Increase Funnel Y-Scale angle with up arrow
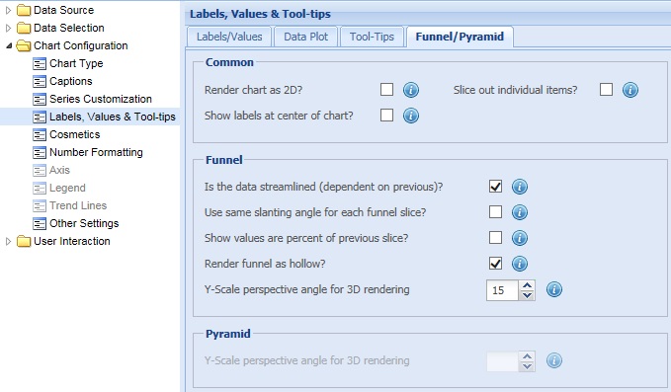Viewport: 671px width, 392px height. click(x=528, y=285)
